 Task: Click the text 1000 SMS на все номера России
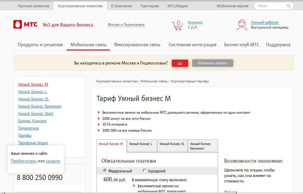(127, 130)
